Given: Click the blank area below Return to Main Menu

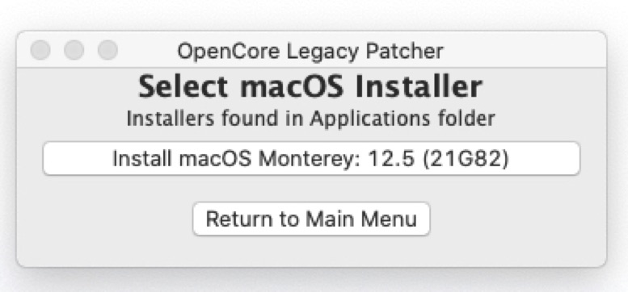Looking at the screenshot, I should [x=311, y=251].
